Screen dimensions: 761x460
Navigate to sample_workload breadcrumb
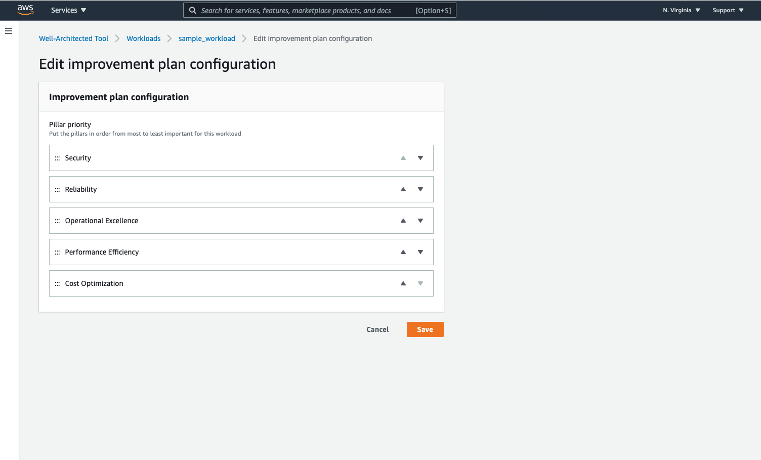(207, 38)
